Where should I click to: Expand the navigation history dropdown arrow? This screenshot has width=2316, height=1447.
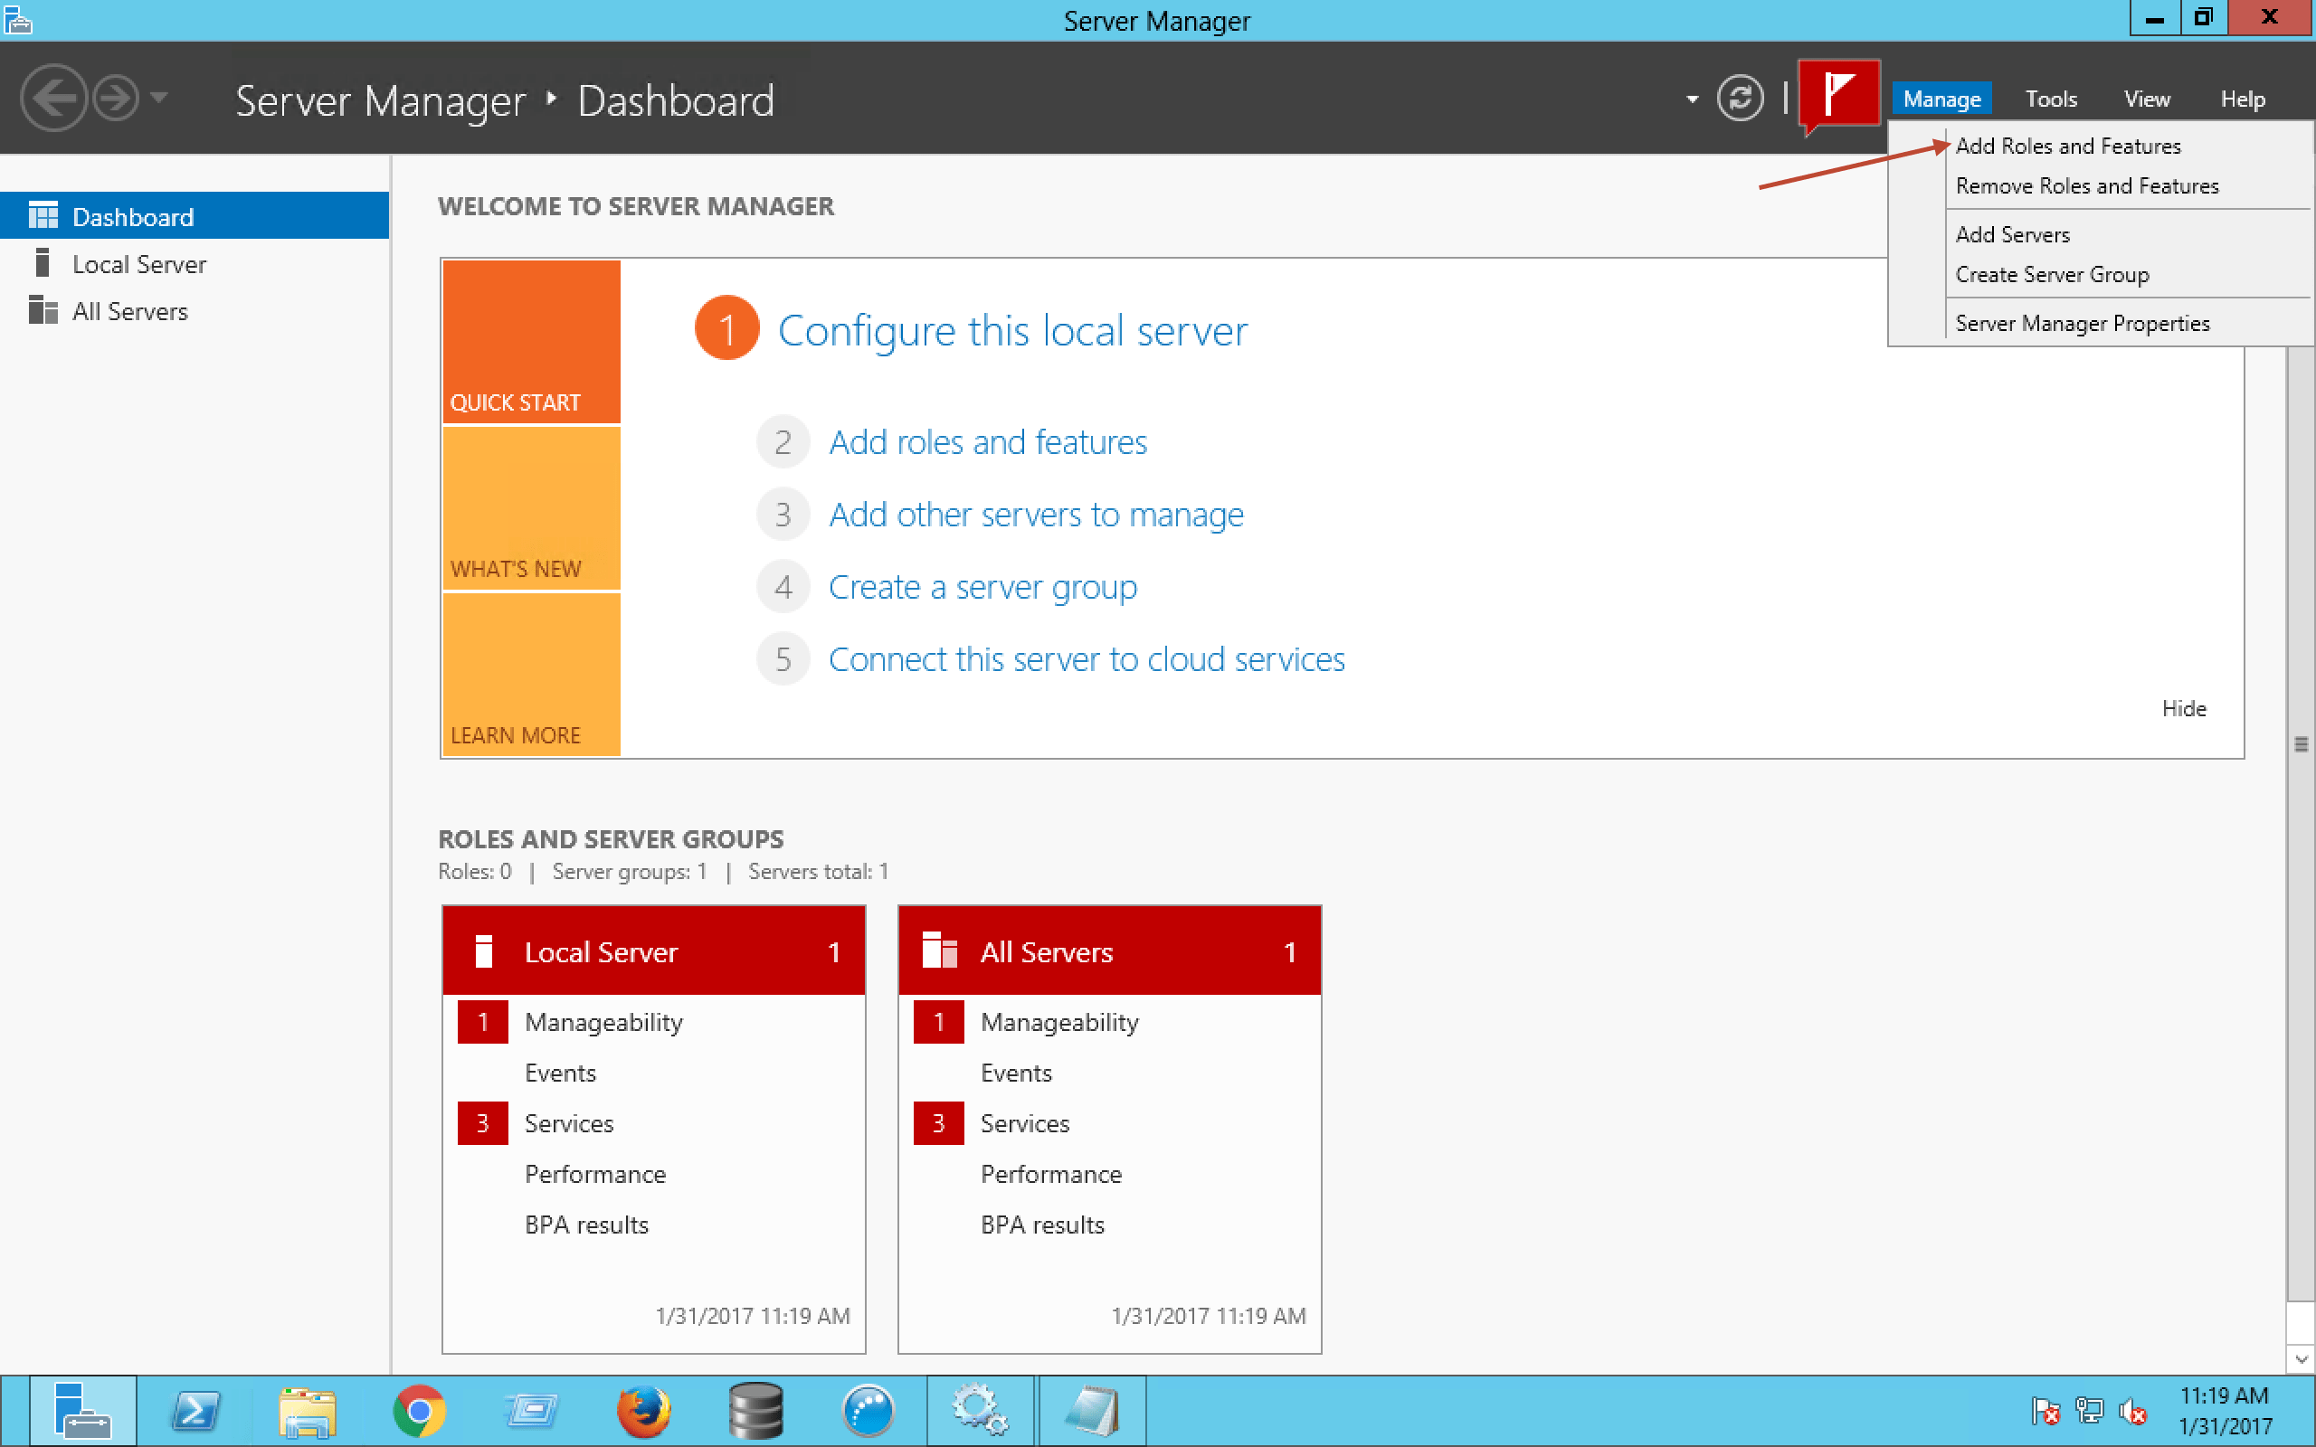159,99
